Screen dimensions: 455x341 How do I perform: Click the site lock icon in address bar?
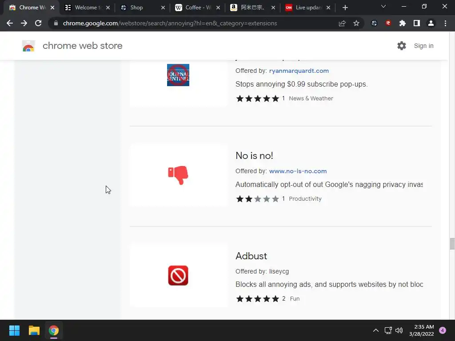click(x=56, y=23)
